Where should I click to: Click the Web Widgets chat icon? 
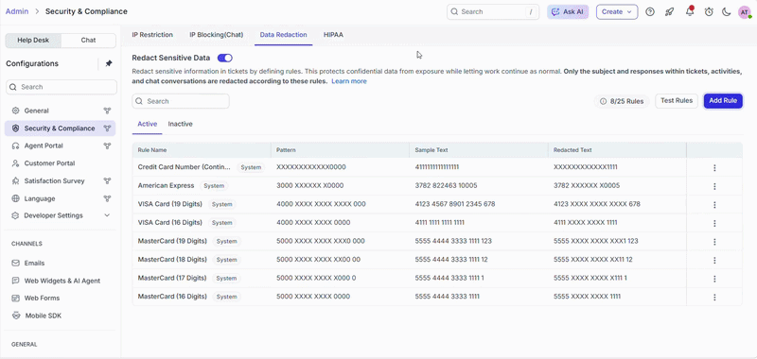[15, 281]
